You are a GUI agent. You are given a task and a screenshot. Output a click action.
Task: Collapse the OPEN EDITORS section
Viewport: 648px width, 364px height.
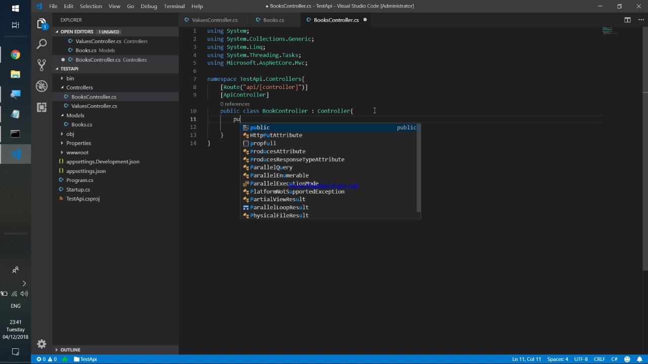[76, 32]
